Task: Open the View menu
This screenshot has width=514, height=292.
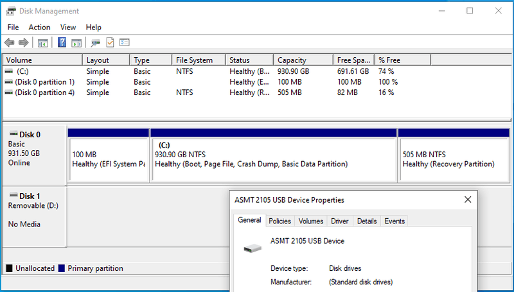Action: 68,27
